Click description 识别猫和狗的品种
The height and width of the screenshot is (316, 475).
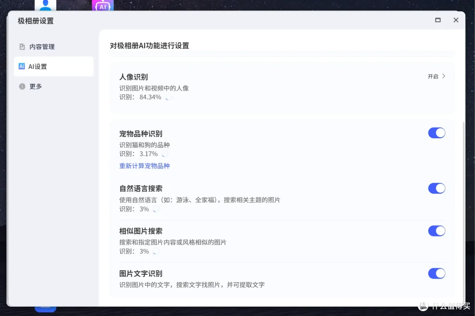tap(145, 145)
